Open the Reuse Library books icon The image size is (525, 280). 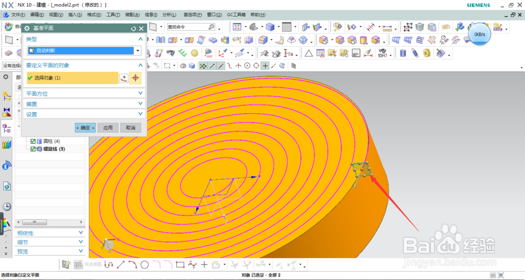point(6,145)
